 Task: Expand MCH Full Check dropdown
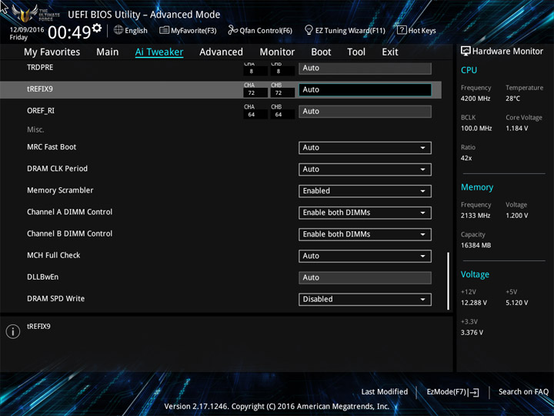[365, 256]
